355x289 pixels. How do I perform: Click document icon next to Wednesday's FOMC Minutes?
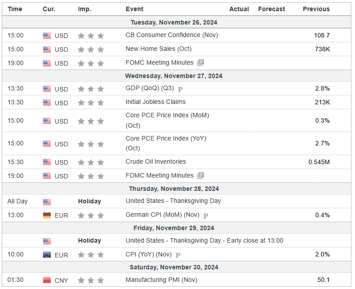pos(201,176)
